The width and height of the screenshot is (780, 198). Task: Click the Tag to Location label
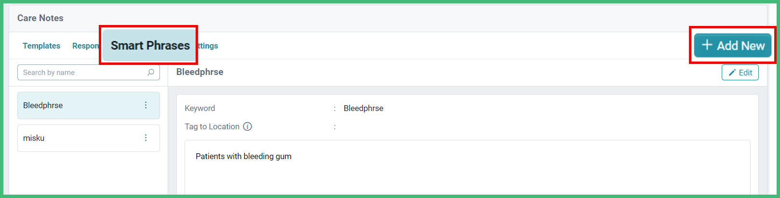(212, 126)
